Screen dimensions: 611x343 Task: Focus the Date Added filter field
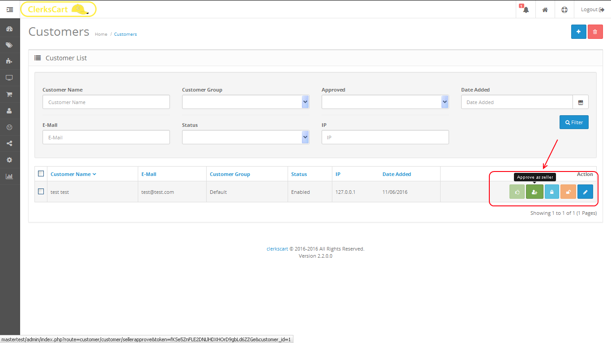tap(517, 102)
